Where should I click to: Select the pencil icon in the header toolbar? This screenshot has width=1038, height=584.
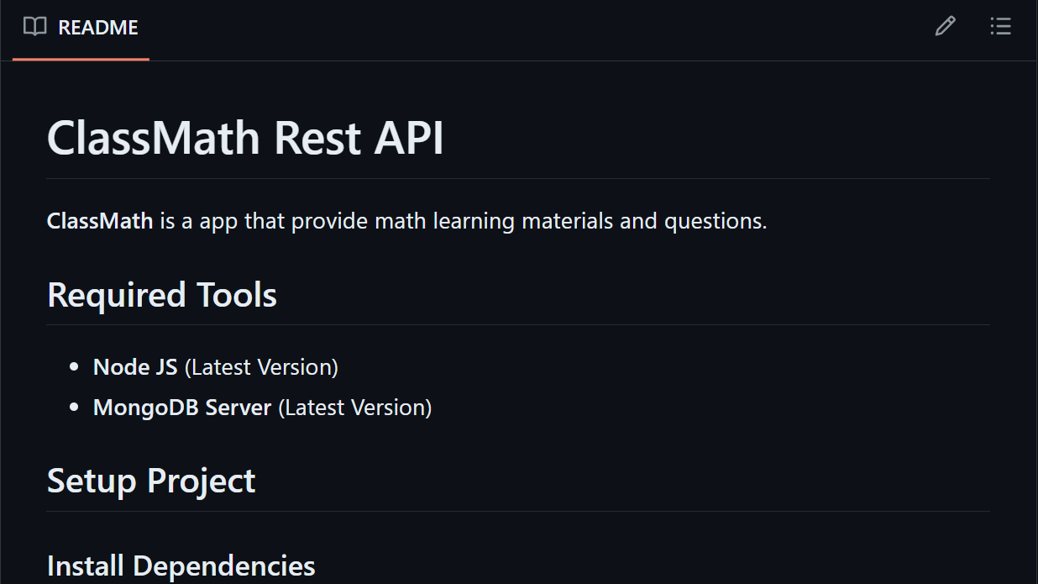coord(945,26)
